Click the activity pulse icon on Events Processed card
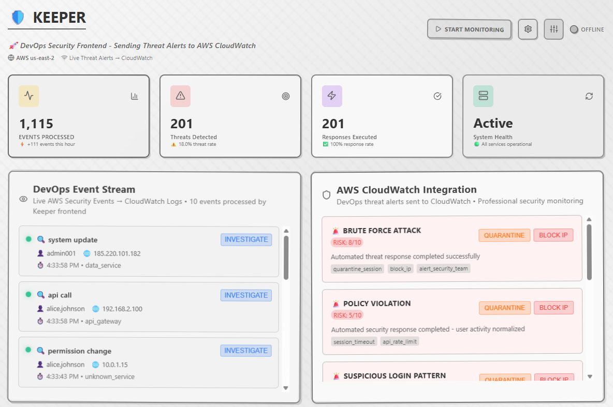 coord(29,96)
